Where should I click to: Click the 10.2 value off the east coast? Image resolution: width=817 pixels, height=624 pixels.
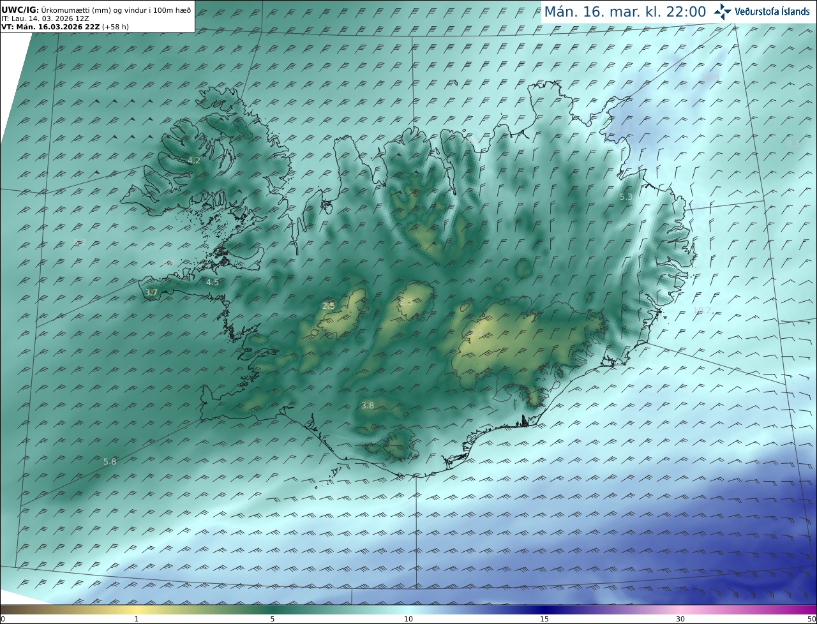pos(702,311)
